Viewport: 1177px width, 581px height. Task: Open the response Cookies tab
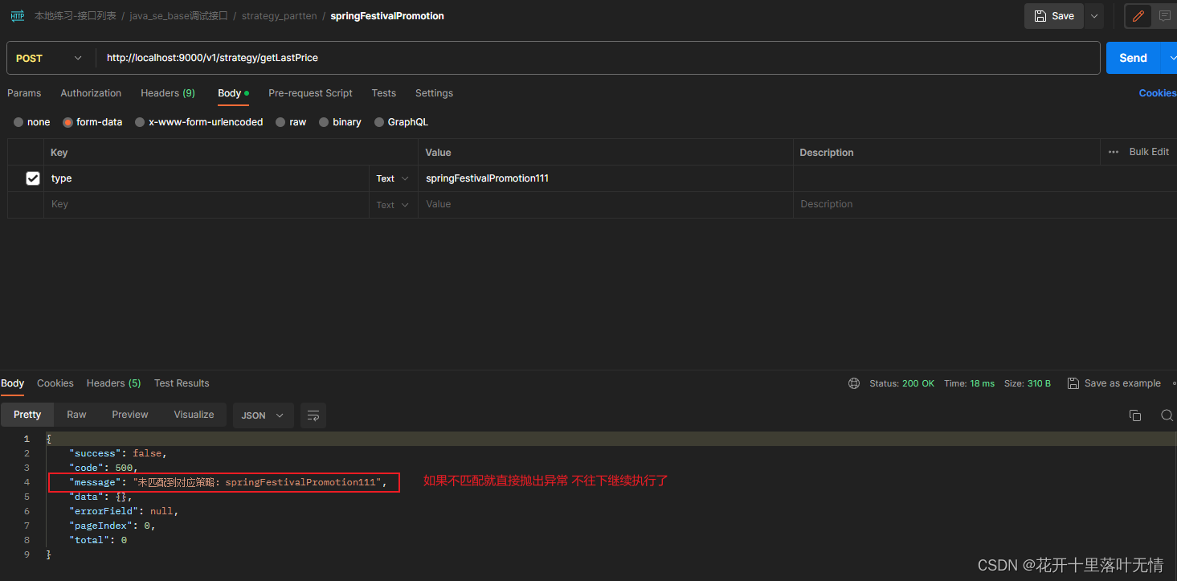pos(55,383)
